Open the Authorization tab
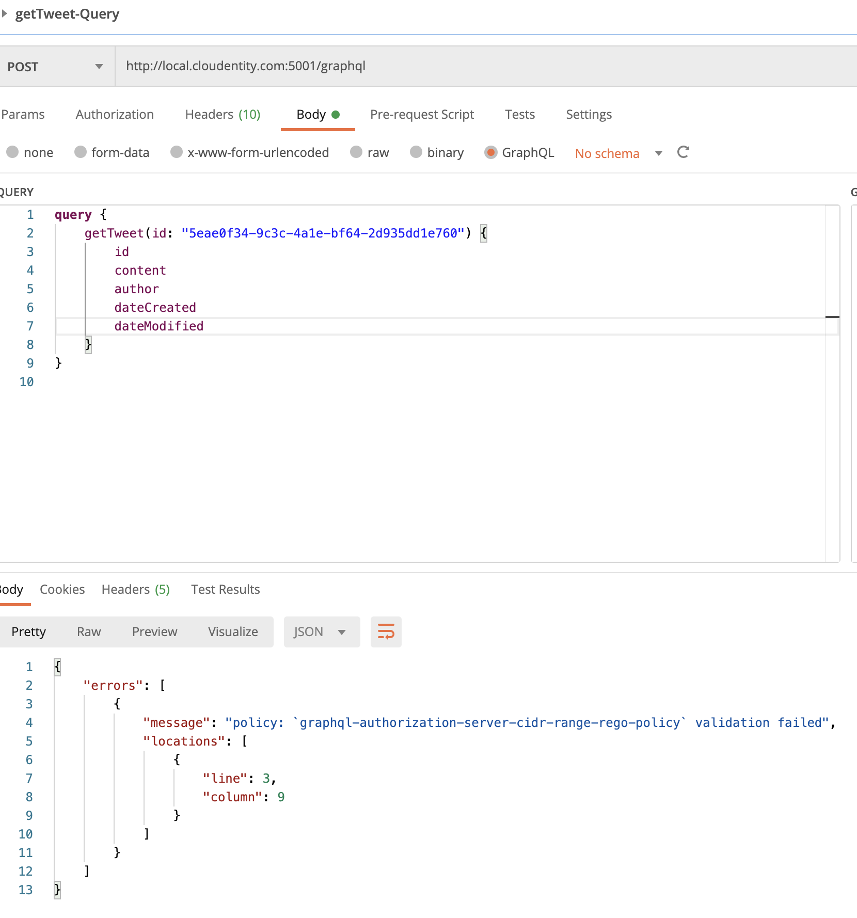Image resolution: width=857 pixels, height=918 pixels. pos(115,114)
